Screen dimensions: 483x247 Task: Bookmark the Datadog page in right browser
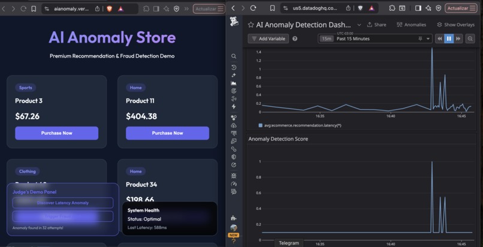coord(272,8)
